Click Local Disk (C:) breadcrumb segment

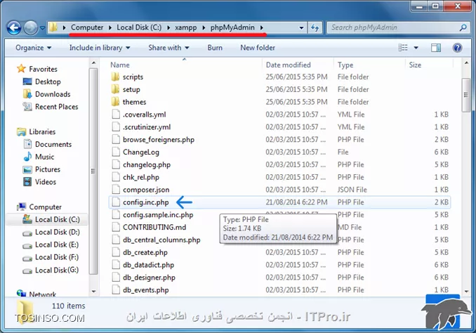[139, 27]
